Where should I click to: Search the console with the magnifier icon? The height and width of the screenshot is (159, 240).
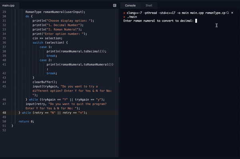(228, 13)
